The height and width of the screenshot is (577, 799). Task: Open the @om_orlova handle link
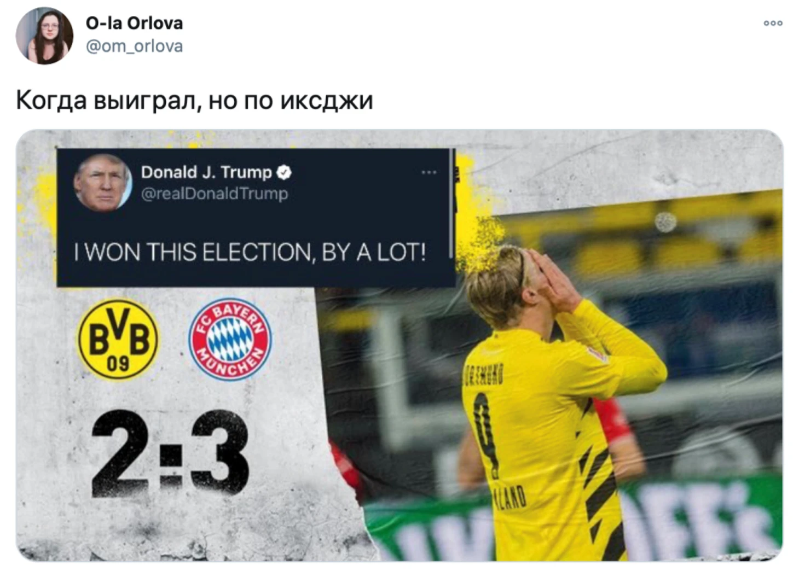point(135,46)
